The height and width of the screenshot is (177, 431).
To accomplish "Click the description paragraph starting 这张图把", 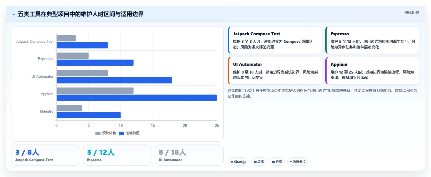I will point(322,93).
